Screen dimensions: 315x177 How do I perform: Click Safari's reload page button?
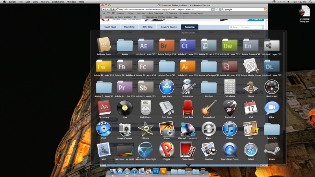tap(217, 9)
